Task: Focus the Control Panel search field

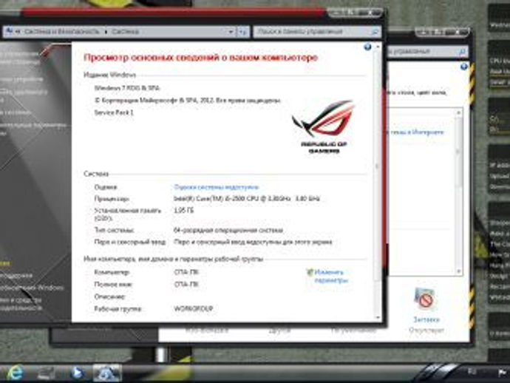Action: [x=312, y=32]
